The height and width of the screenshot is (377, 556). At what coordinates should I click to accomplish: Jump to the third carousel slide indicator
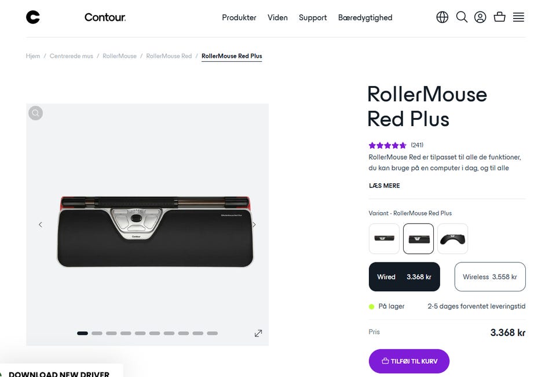tap(111, 333)
